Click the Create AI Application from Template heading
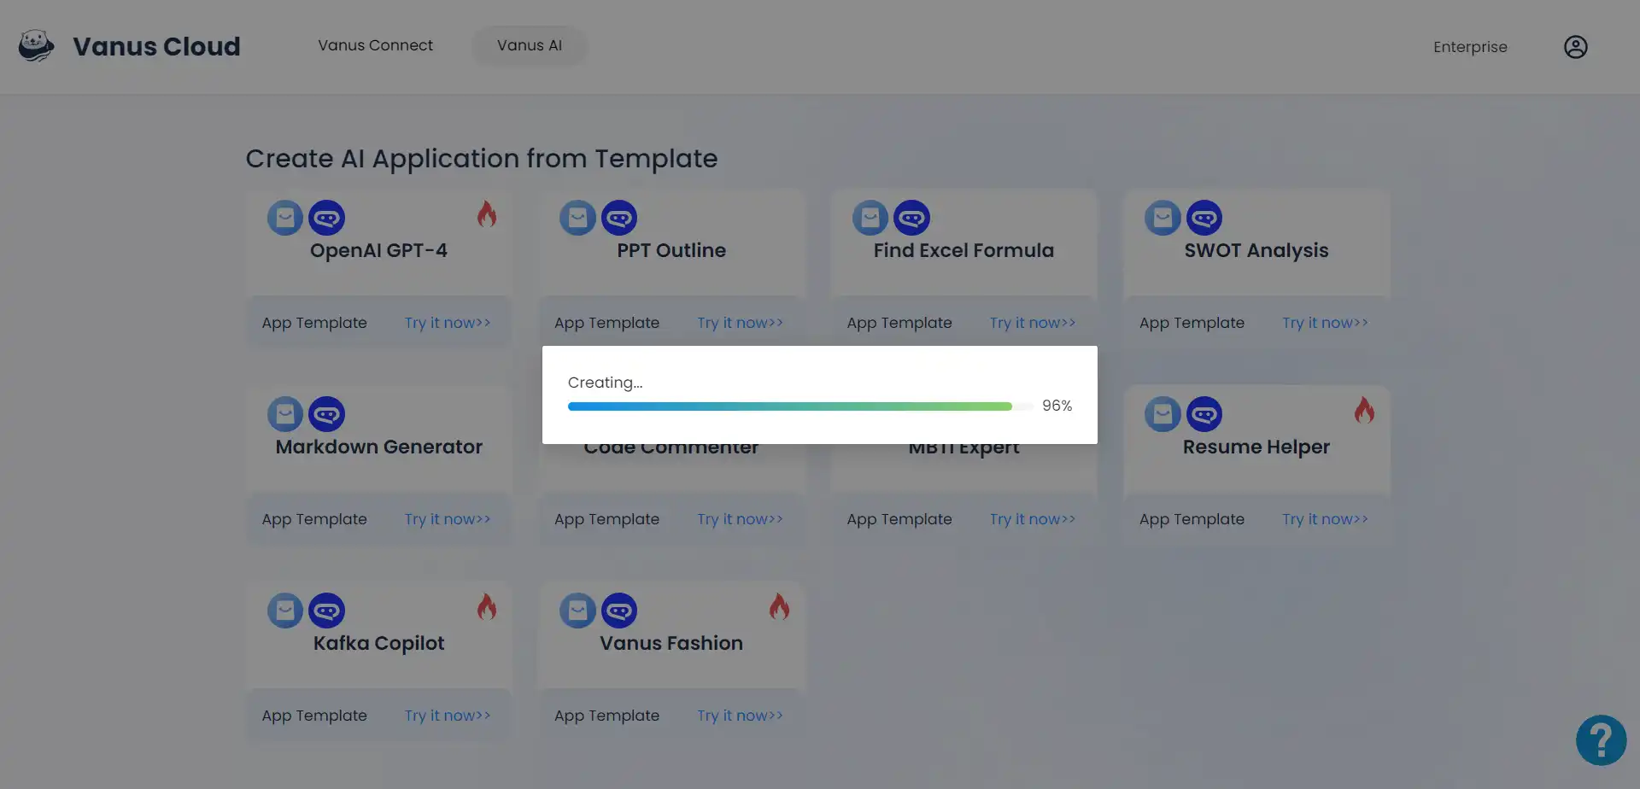Image resolution: width=1640 pixels, height=789 pixels. pos(482,159)
